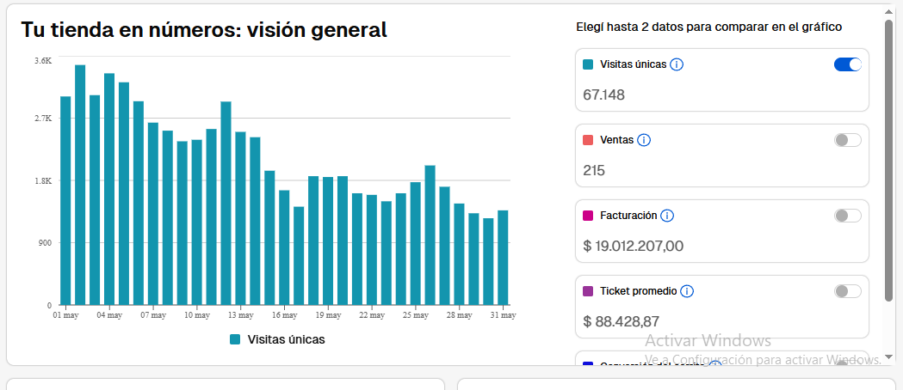Show info for Ticket promedio

687,291
